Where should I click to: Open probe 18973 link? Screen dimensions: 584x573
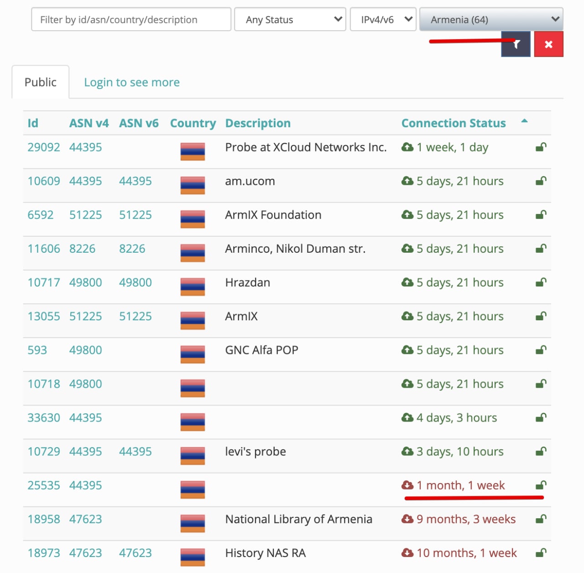click(x=44, y=552)
